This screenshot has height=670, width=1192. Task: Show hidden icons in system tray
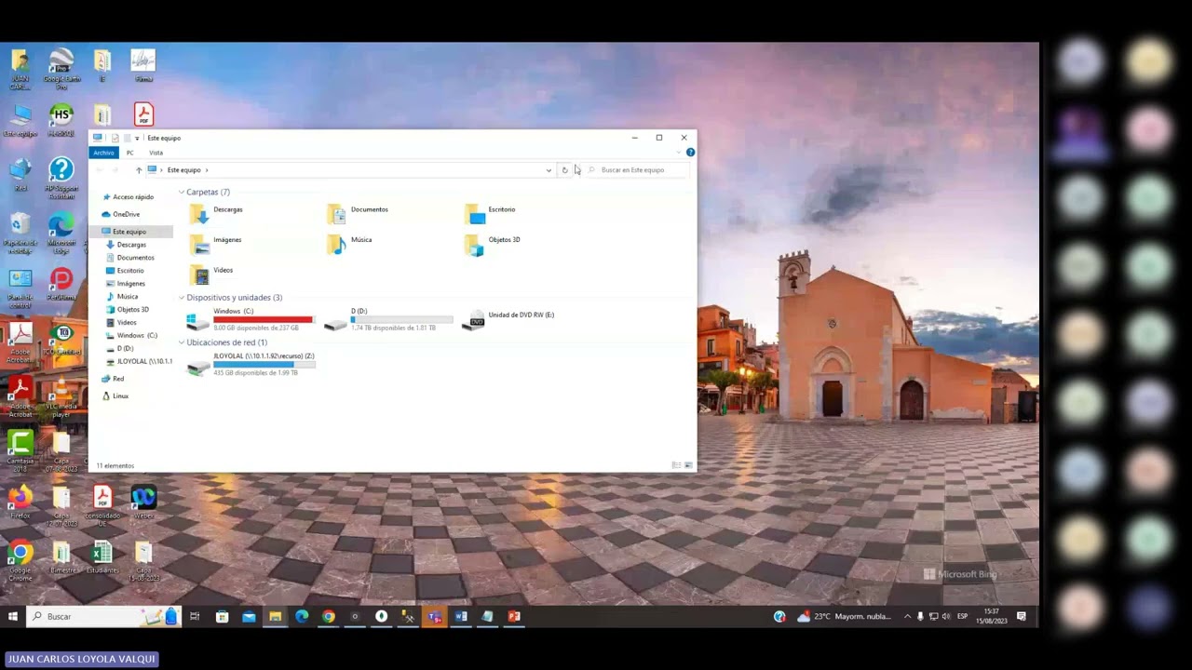tap(907, 616)
